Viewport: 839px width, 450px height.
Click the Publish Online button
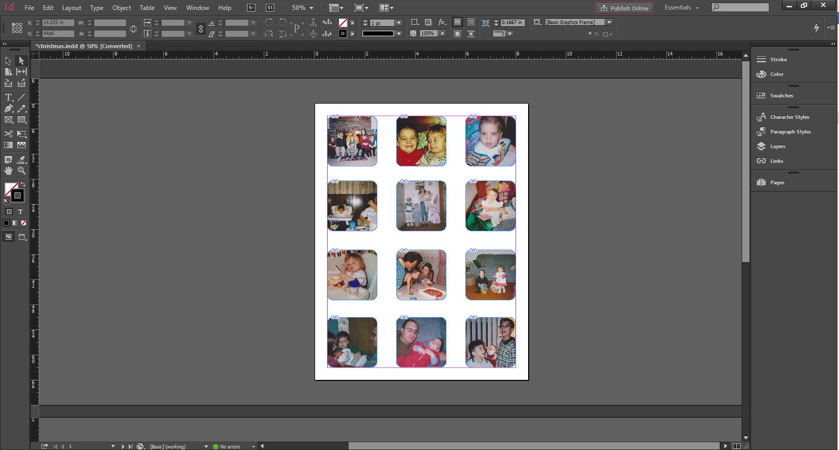tap(624, 8)
